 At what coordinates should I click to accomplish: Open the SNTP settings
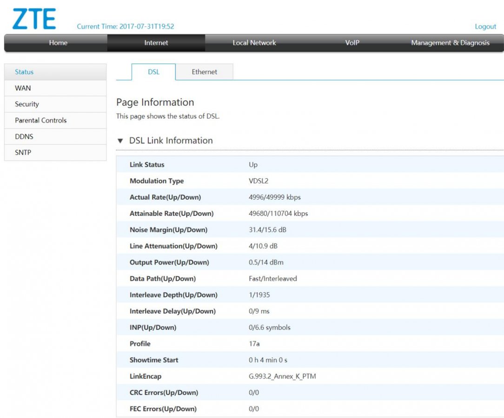23,152
